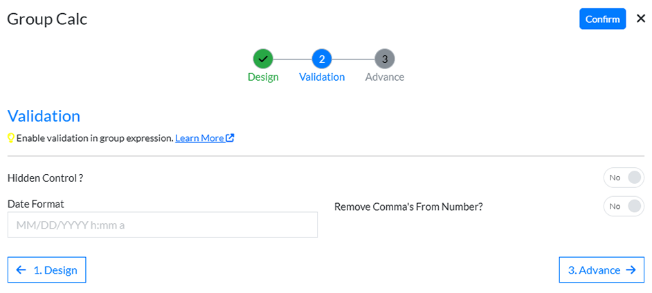The image size is (652, 293).
Task: Click the left arrow in the Design button
Action: tap(21, 270)
